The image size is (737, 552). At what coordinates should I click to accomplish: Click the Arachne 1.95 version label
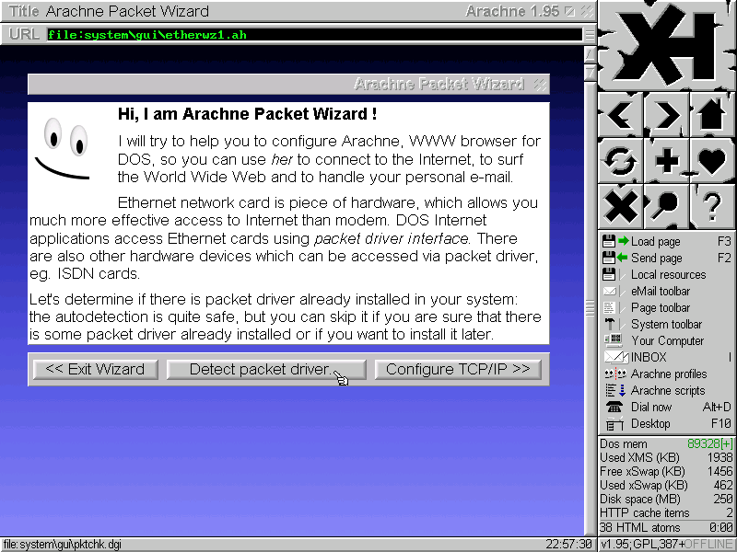512,11
